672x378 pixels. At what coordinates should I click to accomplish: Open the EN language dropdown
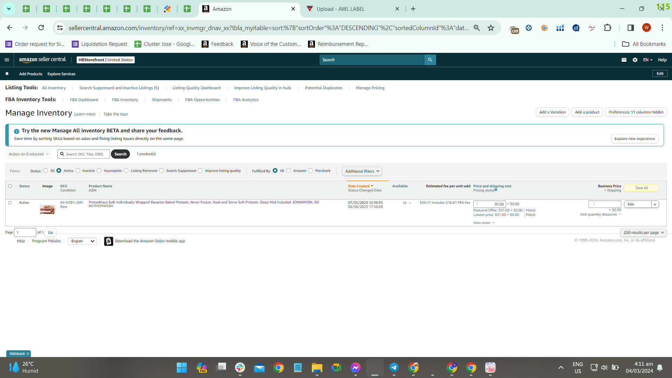pos(647,60)
